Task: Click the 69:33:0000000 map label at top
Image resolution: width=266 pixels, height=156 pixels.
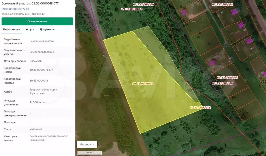Action: pyautogui.click(x=143, y=4)
